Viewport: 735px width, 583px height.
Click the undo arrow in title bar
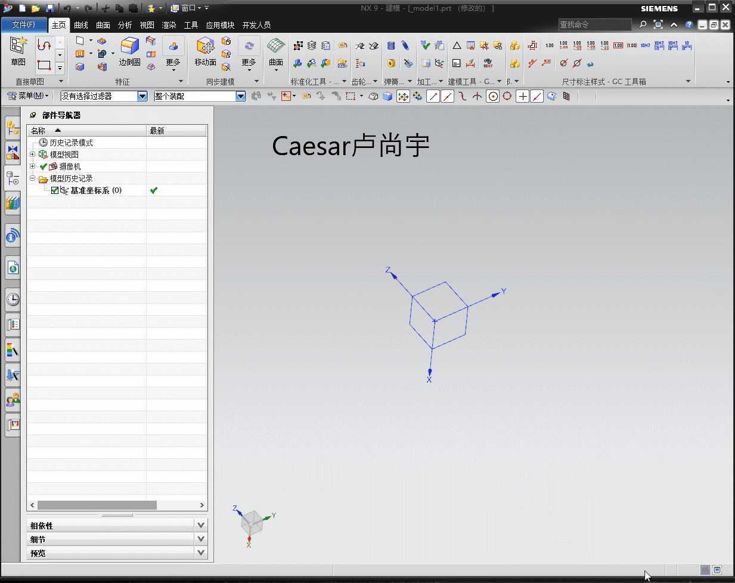point(67,8)
